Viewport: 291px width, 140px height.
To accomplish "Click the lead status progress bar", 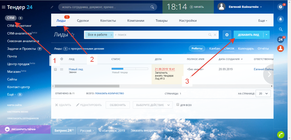I will coord(130,69).
